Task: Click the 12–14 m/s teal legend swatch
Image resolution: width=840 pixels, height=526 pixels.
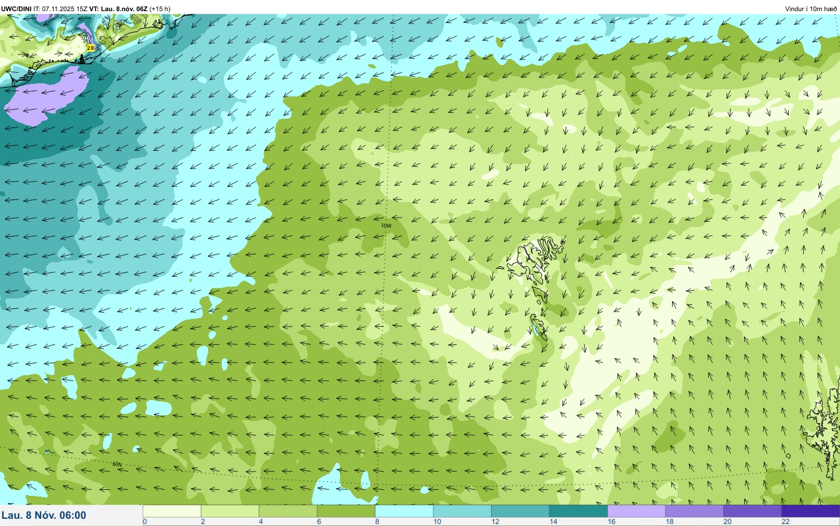Action: (520, 511)
